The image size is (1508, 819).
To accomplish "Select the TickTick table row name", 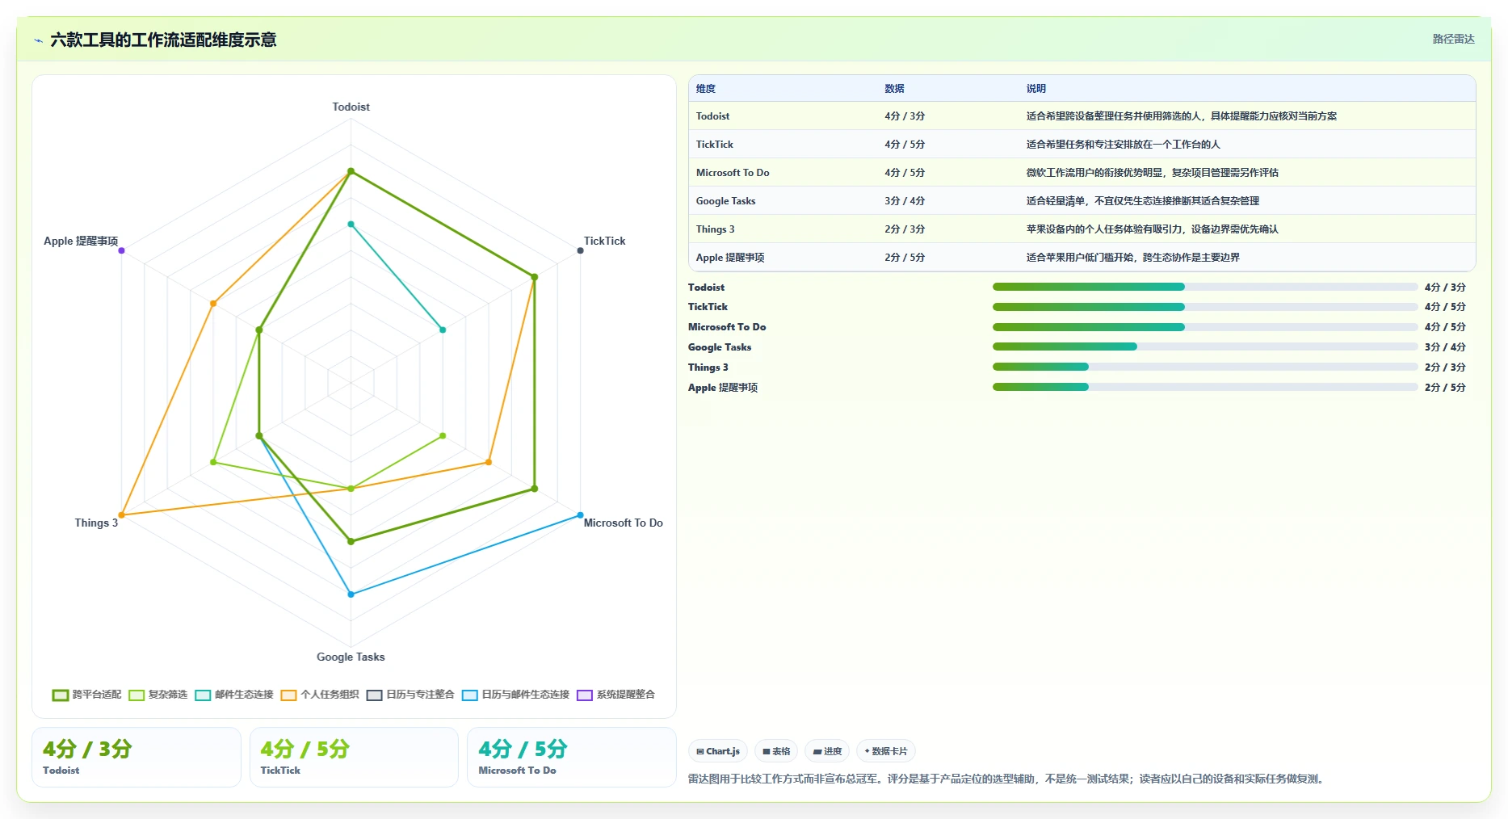I will (715, 145).
